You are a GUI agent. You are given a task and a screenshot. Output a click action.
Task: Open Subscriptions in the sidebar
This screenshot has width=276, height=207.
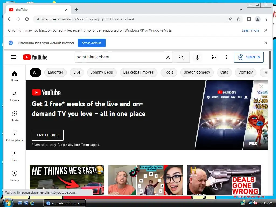point(15,136)
